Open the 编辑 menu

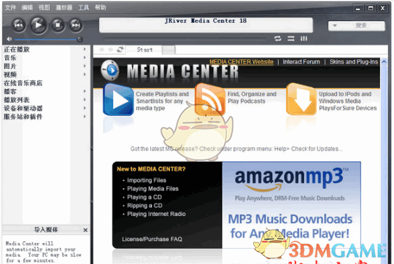(27, 7)
